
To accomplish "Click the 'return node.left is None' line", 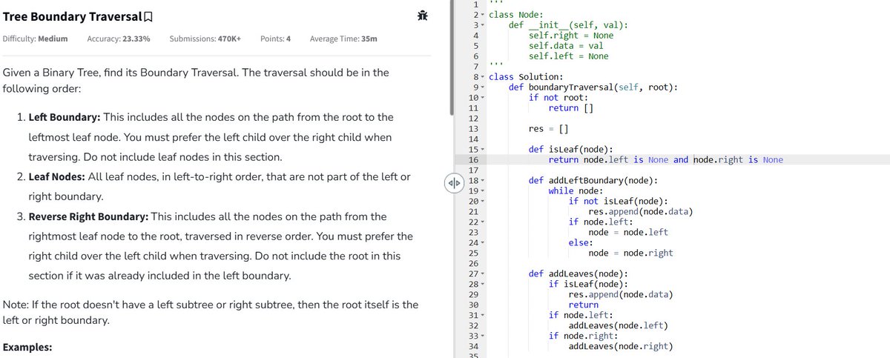I will [x=665, y=160].
